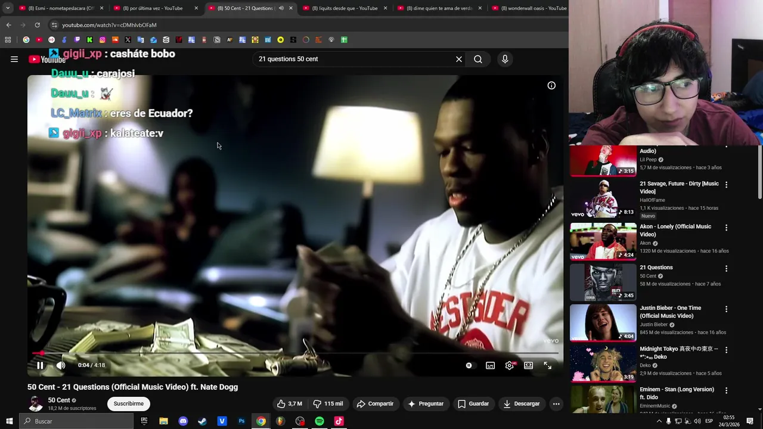Open Steam from taskbar
The image size is (763, 429).
click(202, 421)
